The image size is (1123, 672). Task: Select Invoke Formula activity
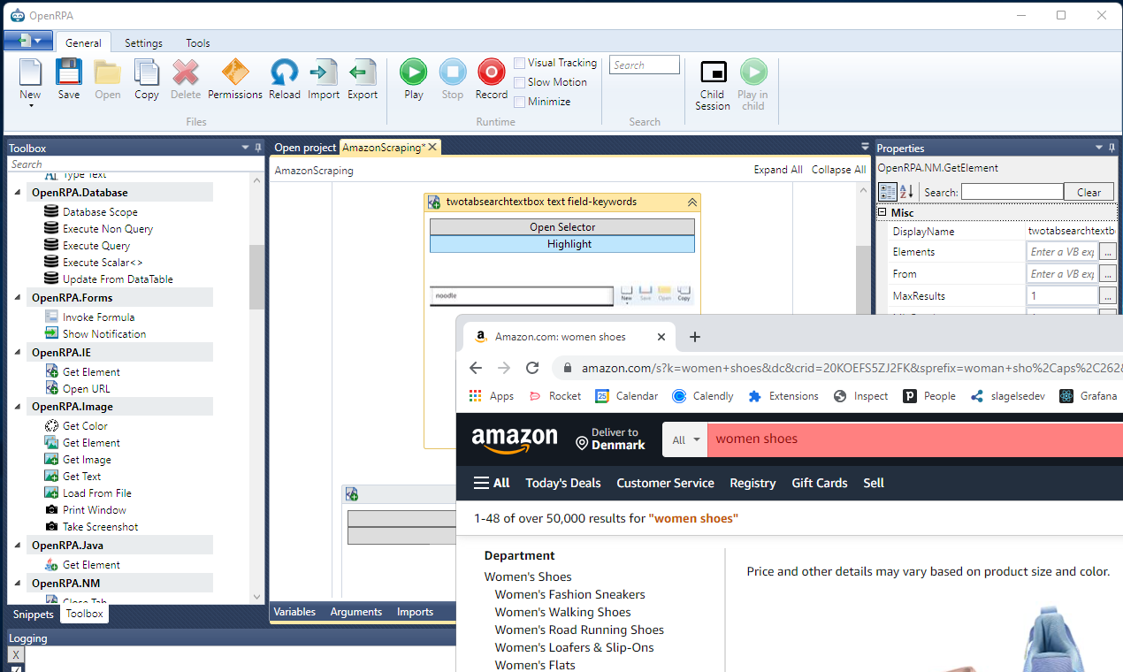98,317
